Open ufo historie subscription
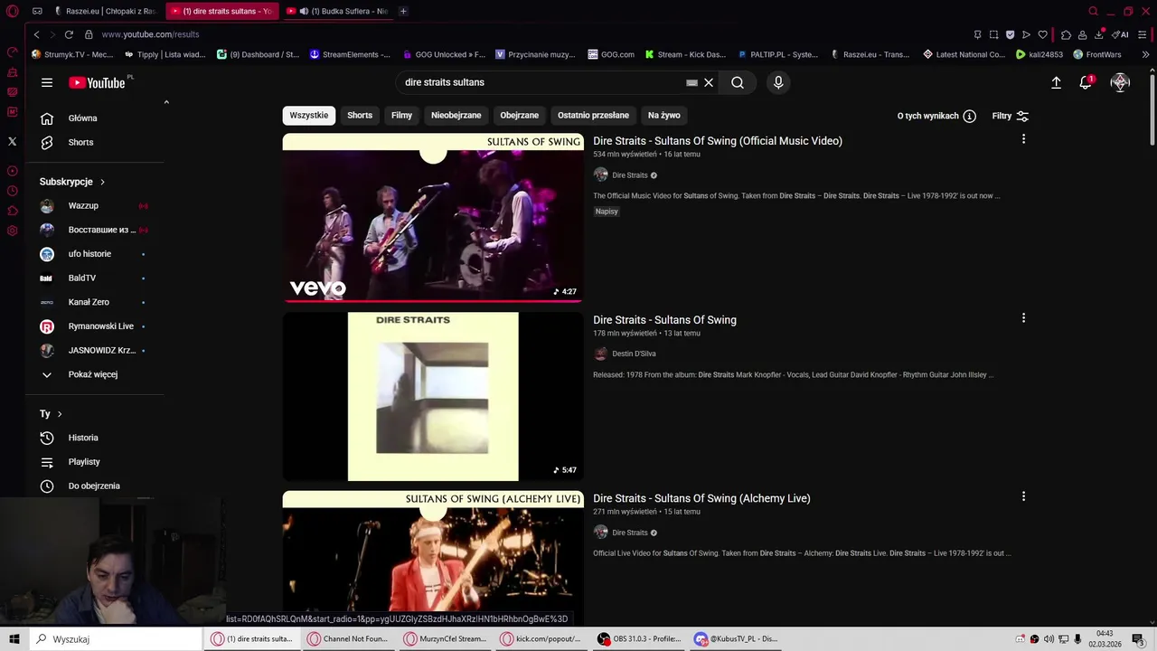Viewport: 1157px width, 651px height. [96, 254]
